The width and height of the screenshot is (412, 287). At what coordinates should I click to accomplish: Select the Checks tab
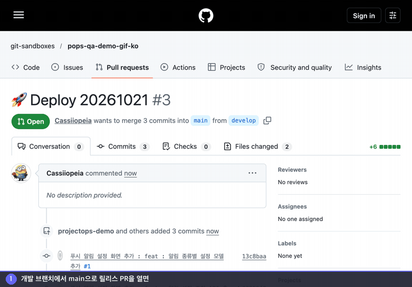186,146
